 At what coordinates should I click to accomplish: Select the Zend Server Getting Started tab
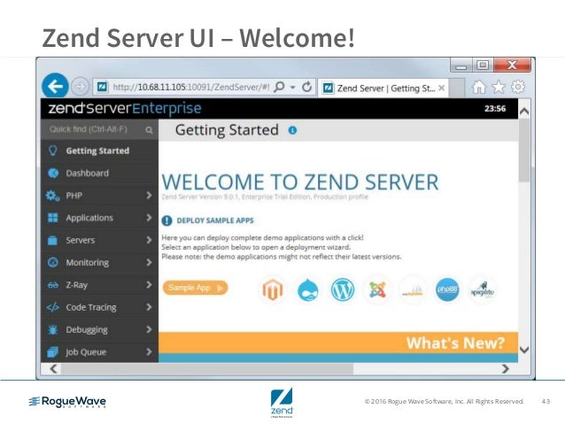point(383,88)
